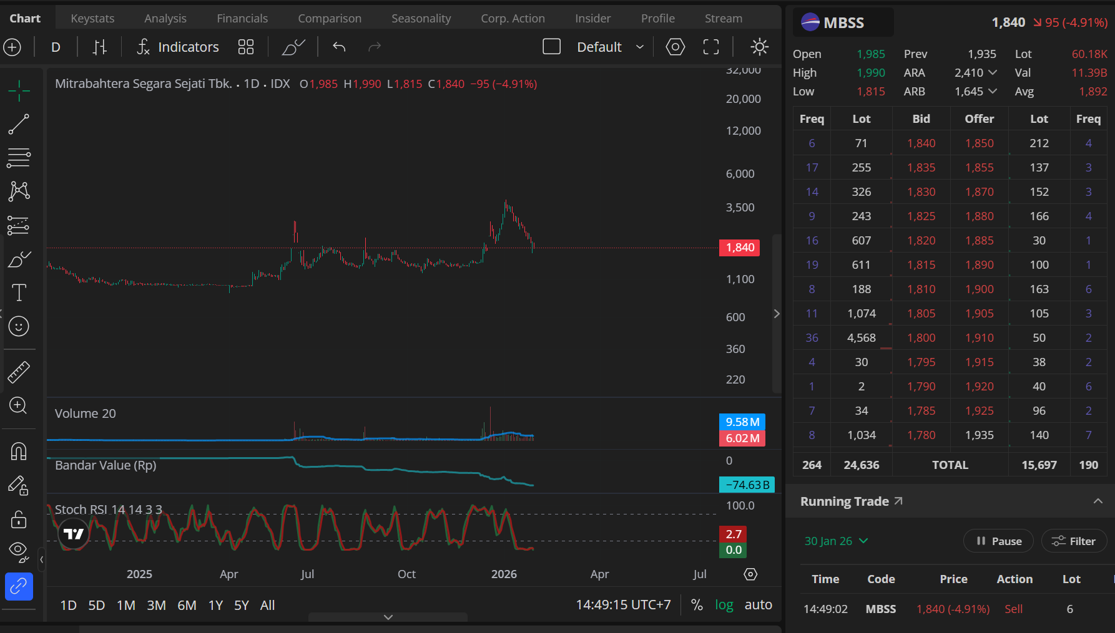Open the Seasonality tab
Screen dimensions: 1115x633
click(421, 18)
